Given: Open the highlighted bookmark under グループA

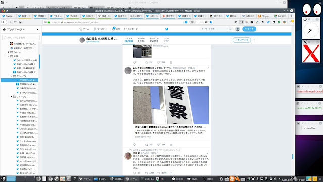Looking at the screenshot, I should click(x=19, y=80).
